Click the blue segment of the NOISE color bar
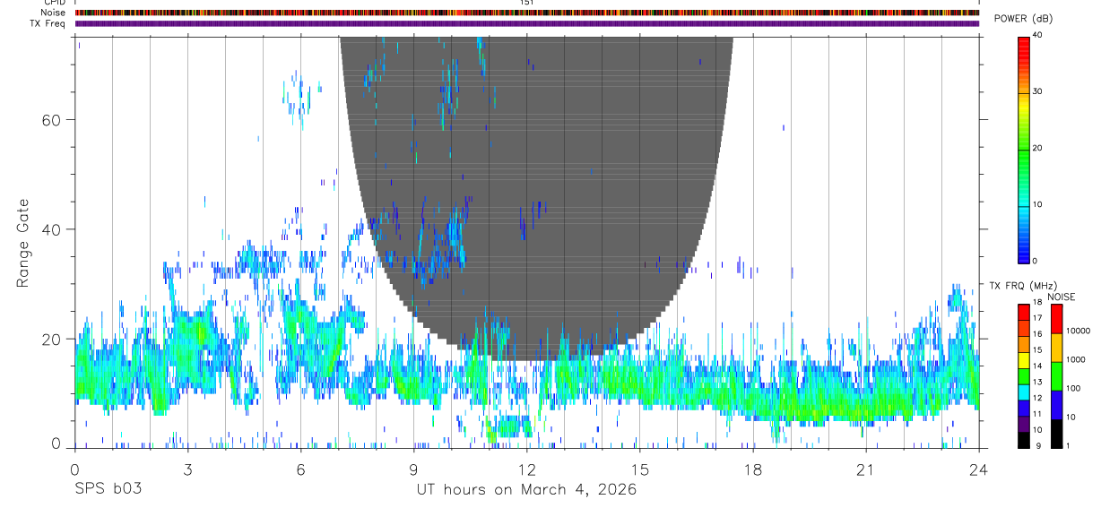This screenshot has width=1101, height=508. [x=1056, y=405]
